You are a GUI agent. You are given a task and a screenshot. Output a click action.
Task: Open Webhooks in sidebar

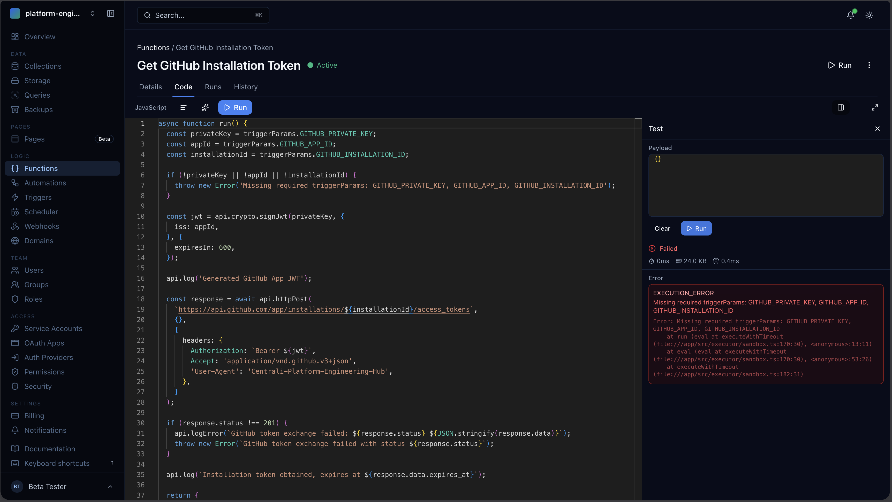click(x=62, y=226)
